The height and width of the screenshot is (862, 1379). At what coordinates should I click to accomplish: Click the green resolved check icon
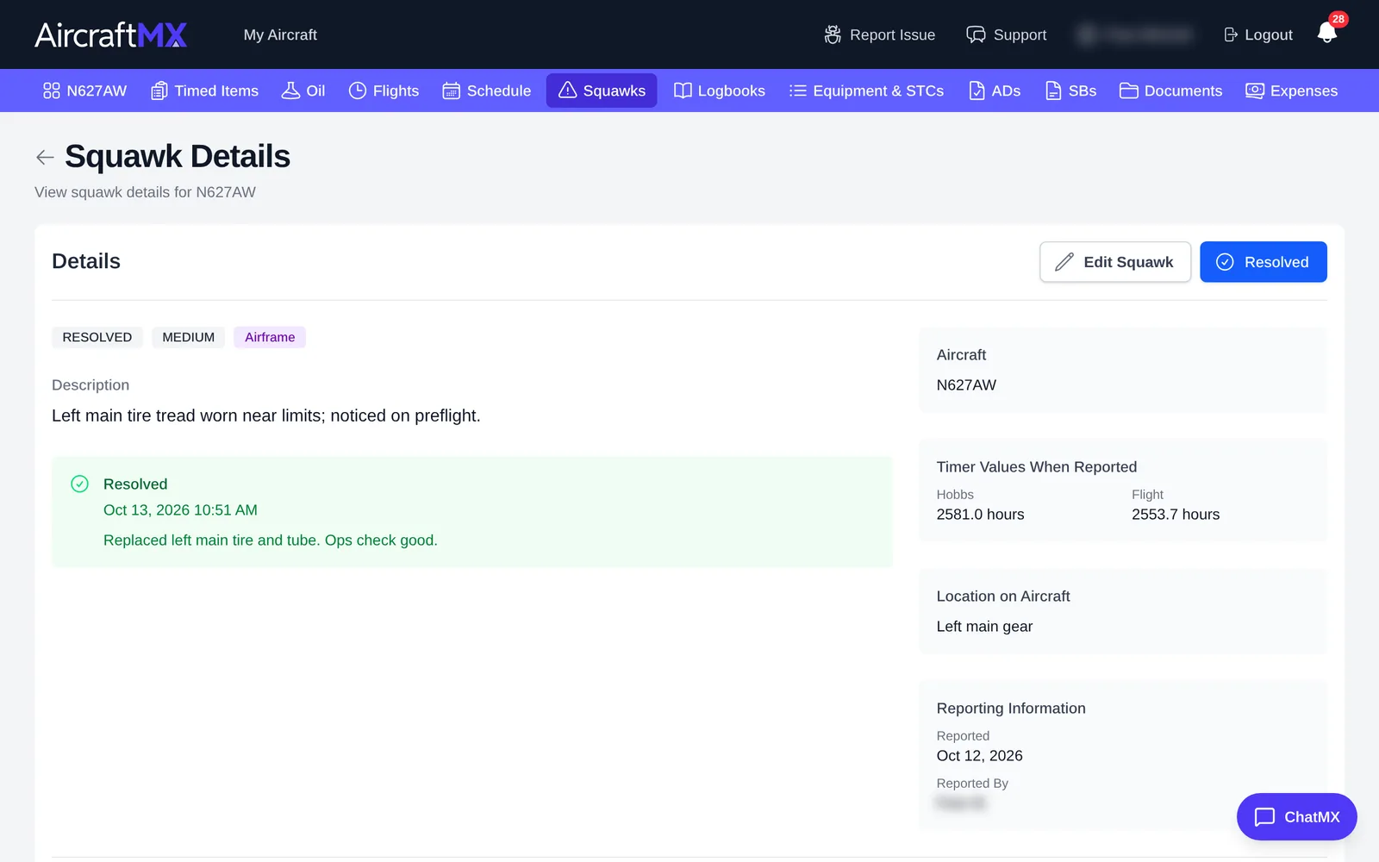click(79, 484)
